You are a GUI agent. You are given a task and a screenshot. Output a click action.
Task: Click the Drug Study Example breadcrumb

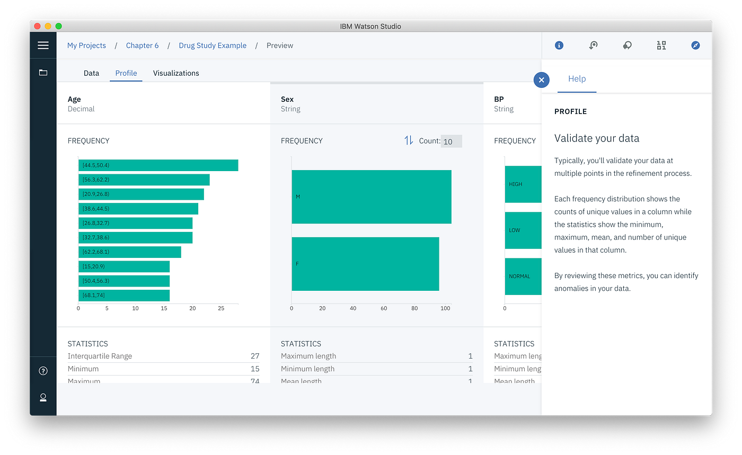[213, 46]
